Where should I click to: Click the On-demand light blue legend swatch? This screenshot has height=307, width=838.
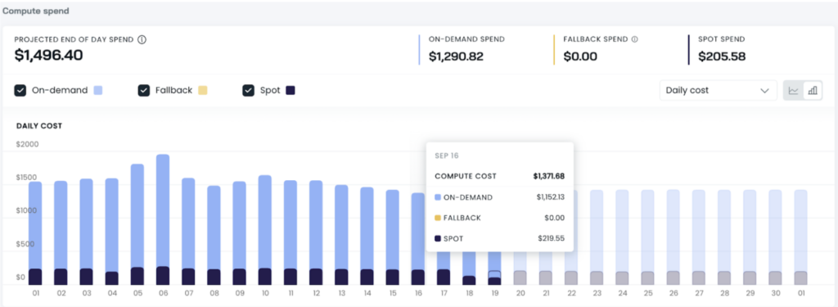point(98,90)
